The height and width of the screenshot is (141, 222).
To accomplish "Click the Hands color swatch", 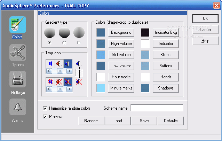I will click(145, 77).
